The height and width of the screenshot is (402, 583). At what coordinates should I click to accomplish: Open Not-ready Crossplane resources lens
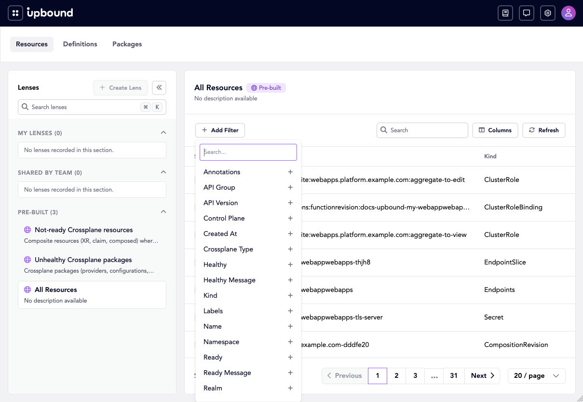(x=92, y=235)
